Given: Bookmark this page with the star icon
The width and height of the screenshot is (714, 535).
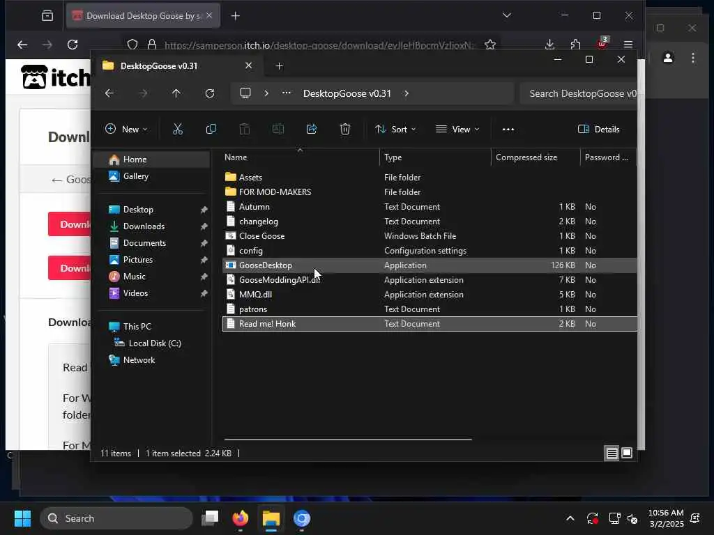Looking at the screenshot, I should [x=490, y=44].
